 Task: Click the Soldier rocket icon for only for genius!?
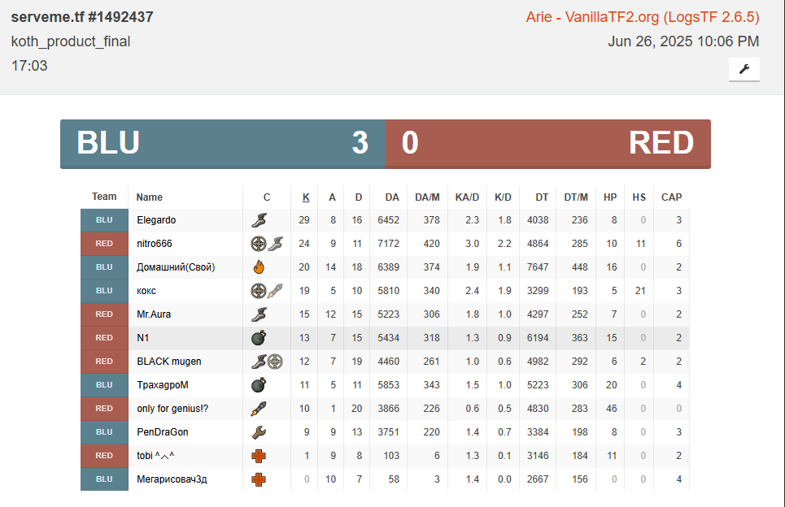259,409
